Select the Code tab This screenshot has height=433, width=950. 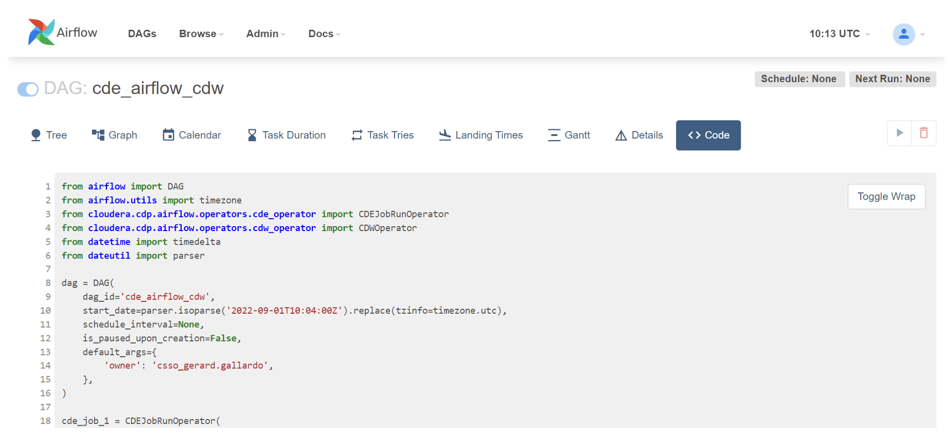pos(708,135)
